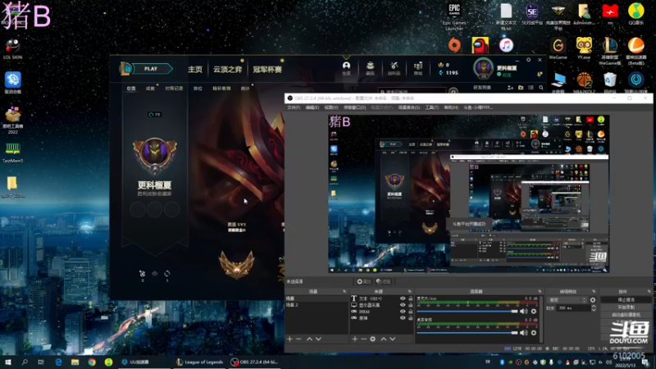Open the store icon in League navigation
This screenshot has width=656, height=369.
pyautogui.click(x=418, y=68)
